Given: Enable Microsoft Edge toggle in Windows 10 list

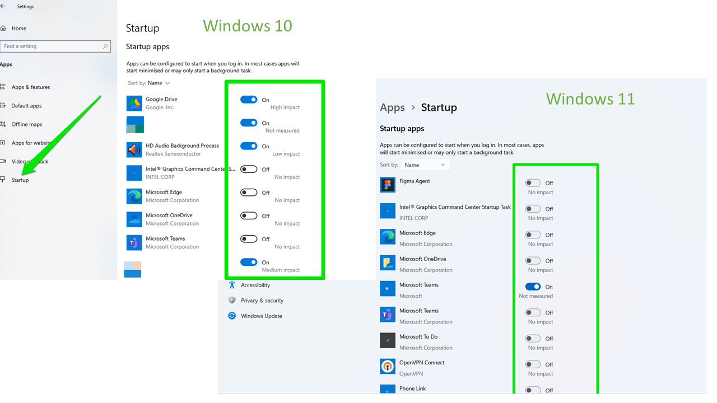Looking at the screenshot, I should coord(249,193).
